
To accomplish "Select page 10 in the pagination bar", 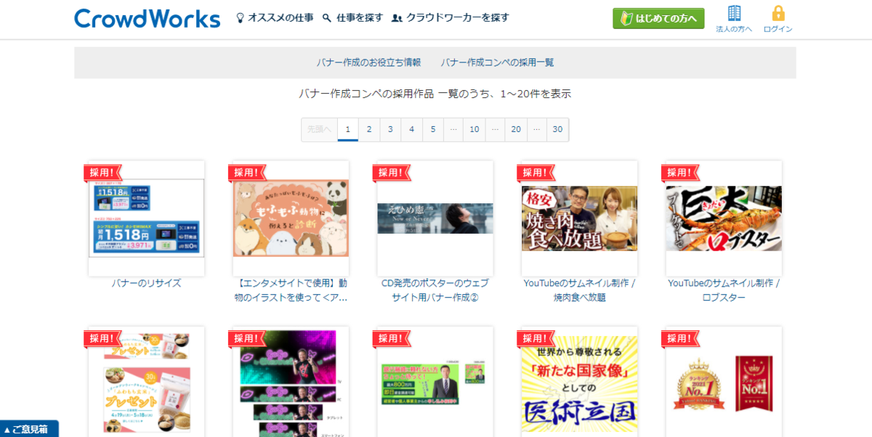I will click(x=474, y=129).
